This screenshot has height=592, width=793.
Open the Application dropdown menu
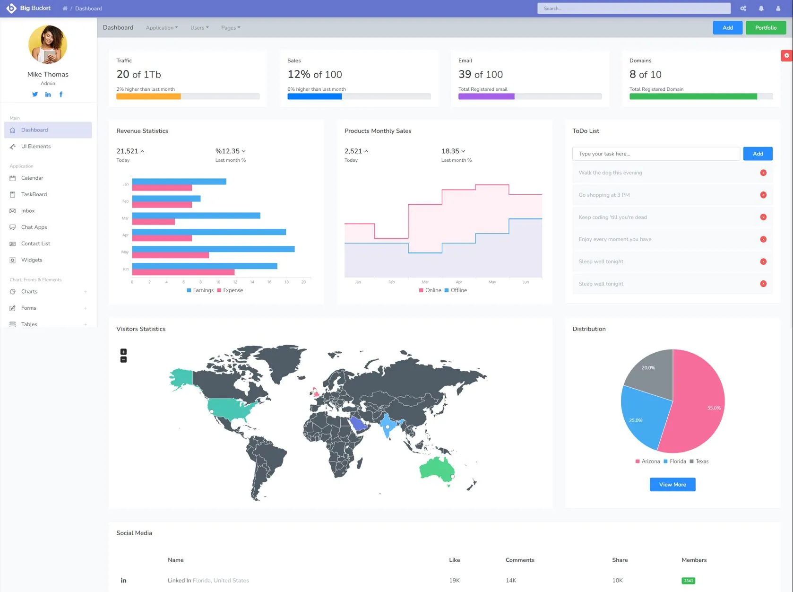coord(162,28)
